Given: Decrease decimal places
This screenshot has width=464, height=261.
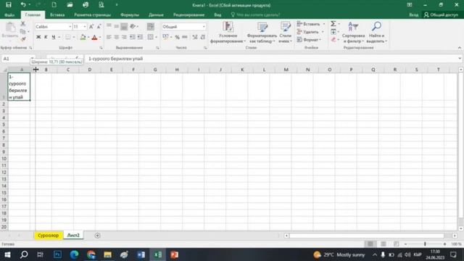Looking at the screenshot, I should [203, 37].
